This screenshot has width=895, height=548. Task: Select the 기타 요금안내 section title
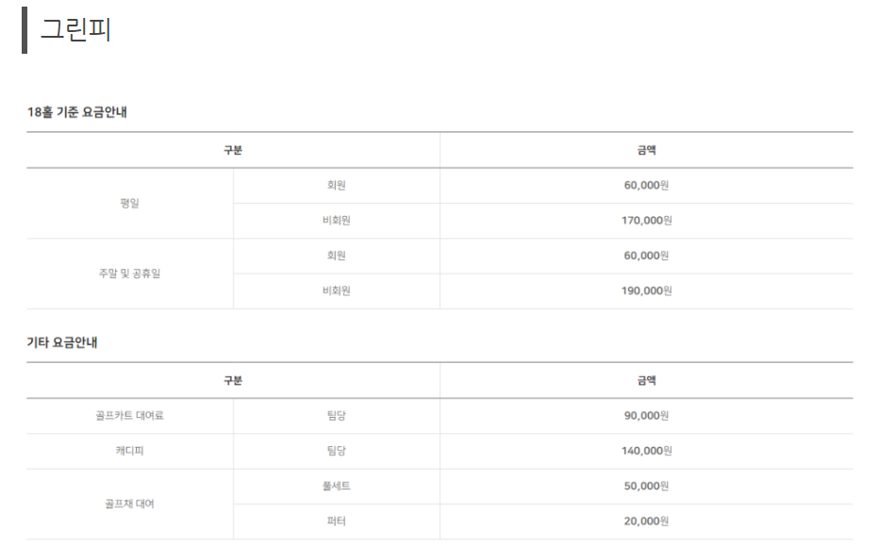pos(62,342)
